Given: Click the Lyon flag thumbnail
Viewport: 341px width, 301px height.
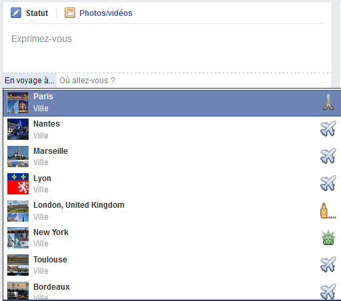Looking at the screenshot, I should coord(18,184).
